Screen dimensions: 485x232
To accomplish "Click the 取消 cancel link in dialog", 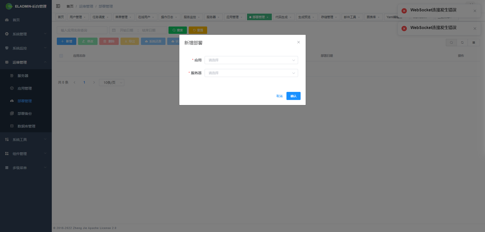I will pyautogui.click(x=279, y=96).
